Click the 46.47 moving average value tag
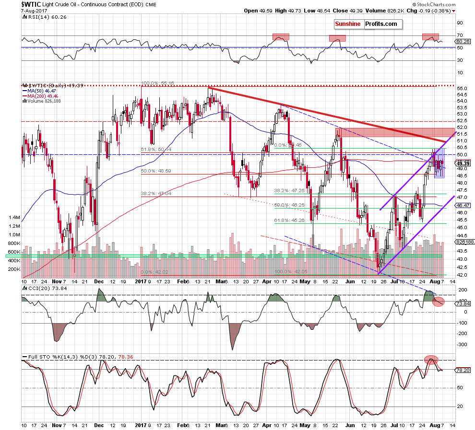The height and width of the screenshot is (430, 475). pyautogui.click(x=463, y=205)
